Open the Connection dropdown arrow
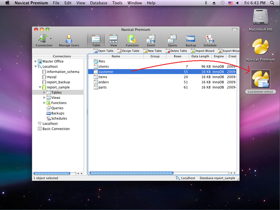280x210 pixels. tap(51, 39)
